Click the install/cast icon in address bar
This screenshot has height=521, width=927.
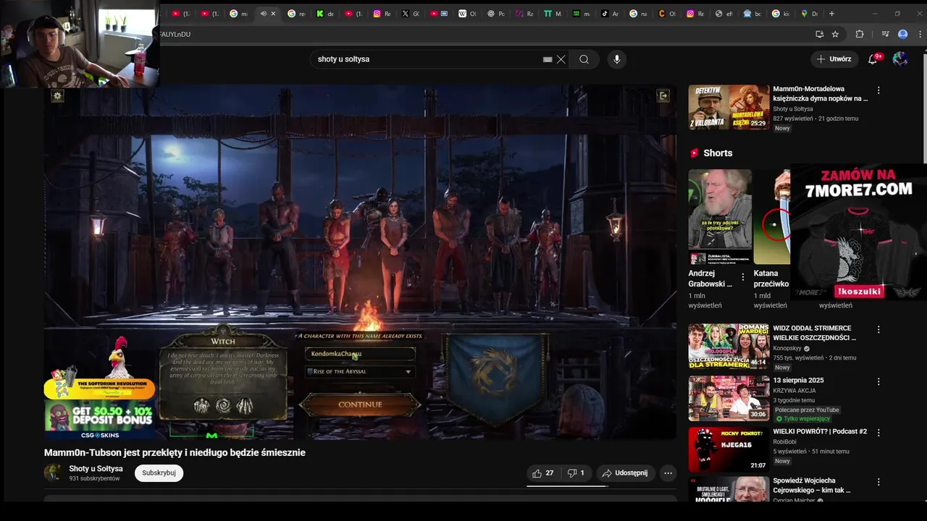click(x=819, y=34)
